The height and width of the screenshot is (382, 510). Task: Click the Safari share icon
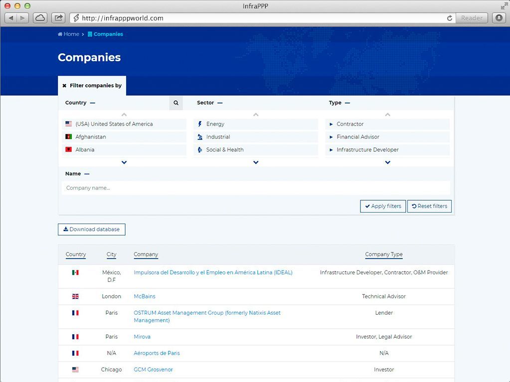coord(58,18)
